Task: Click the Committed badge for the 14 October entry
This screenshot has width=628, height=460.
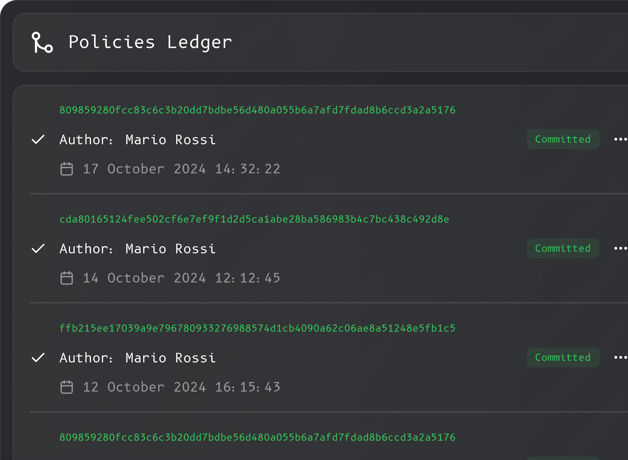Action: (563, 248)
